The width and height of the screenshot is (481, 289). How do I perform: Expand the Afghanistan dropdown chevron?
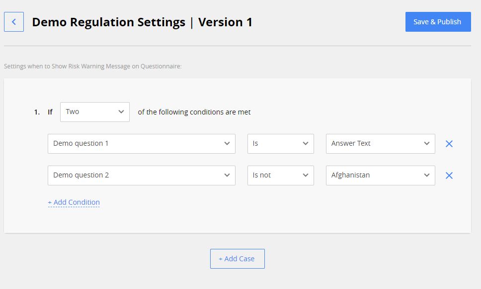click(x=427, y=175)
